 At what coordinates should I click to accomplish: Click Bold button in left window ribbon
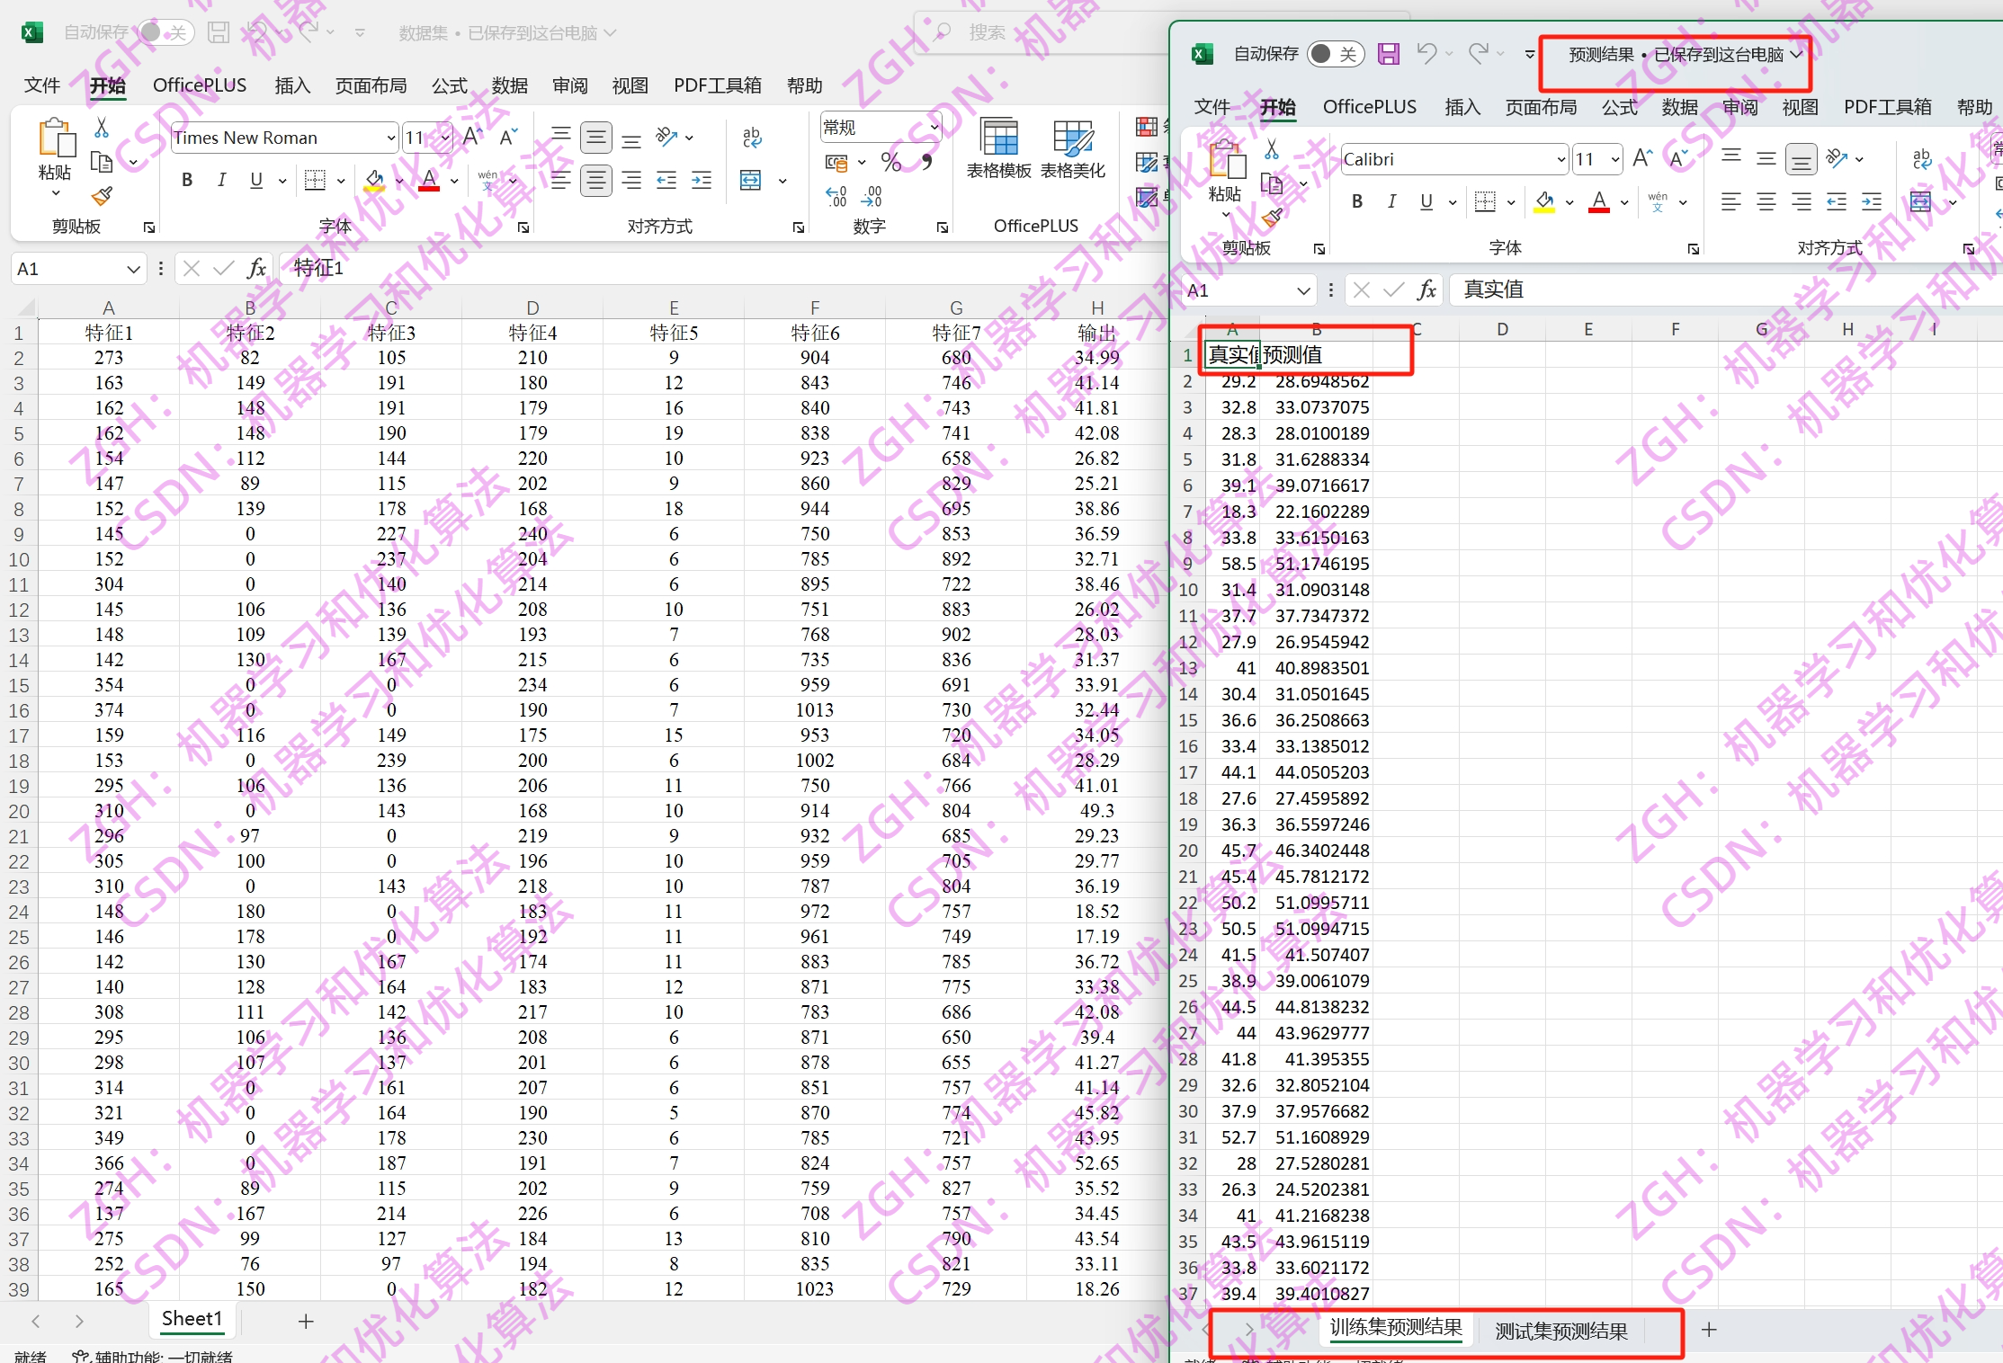(187, 181)
